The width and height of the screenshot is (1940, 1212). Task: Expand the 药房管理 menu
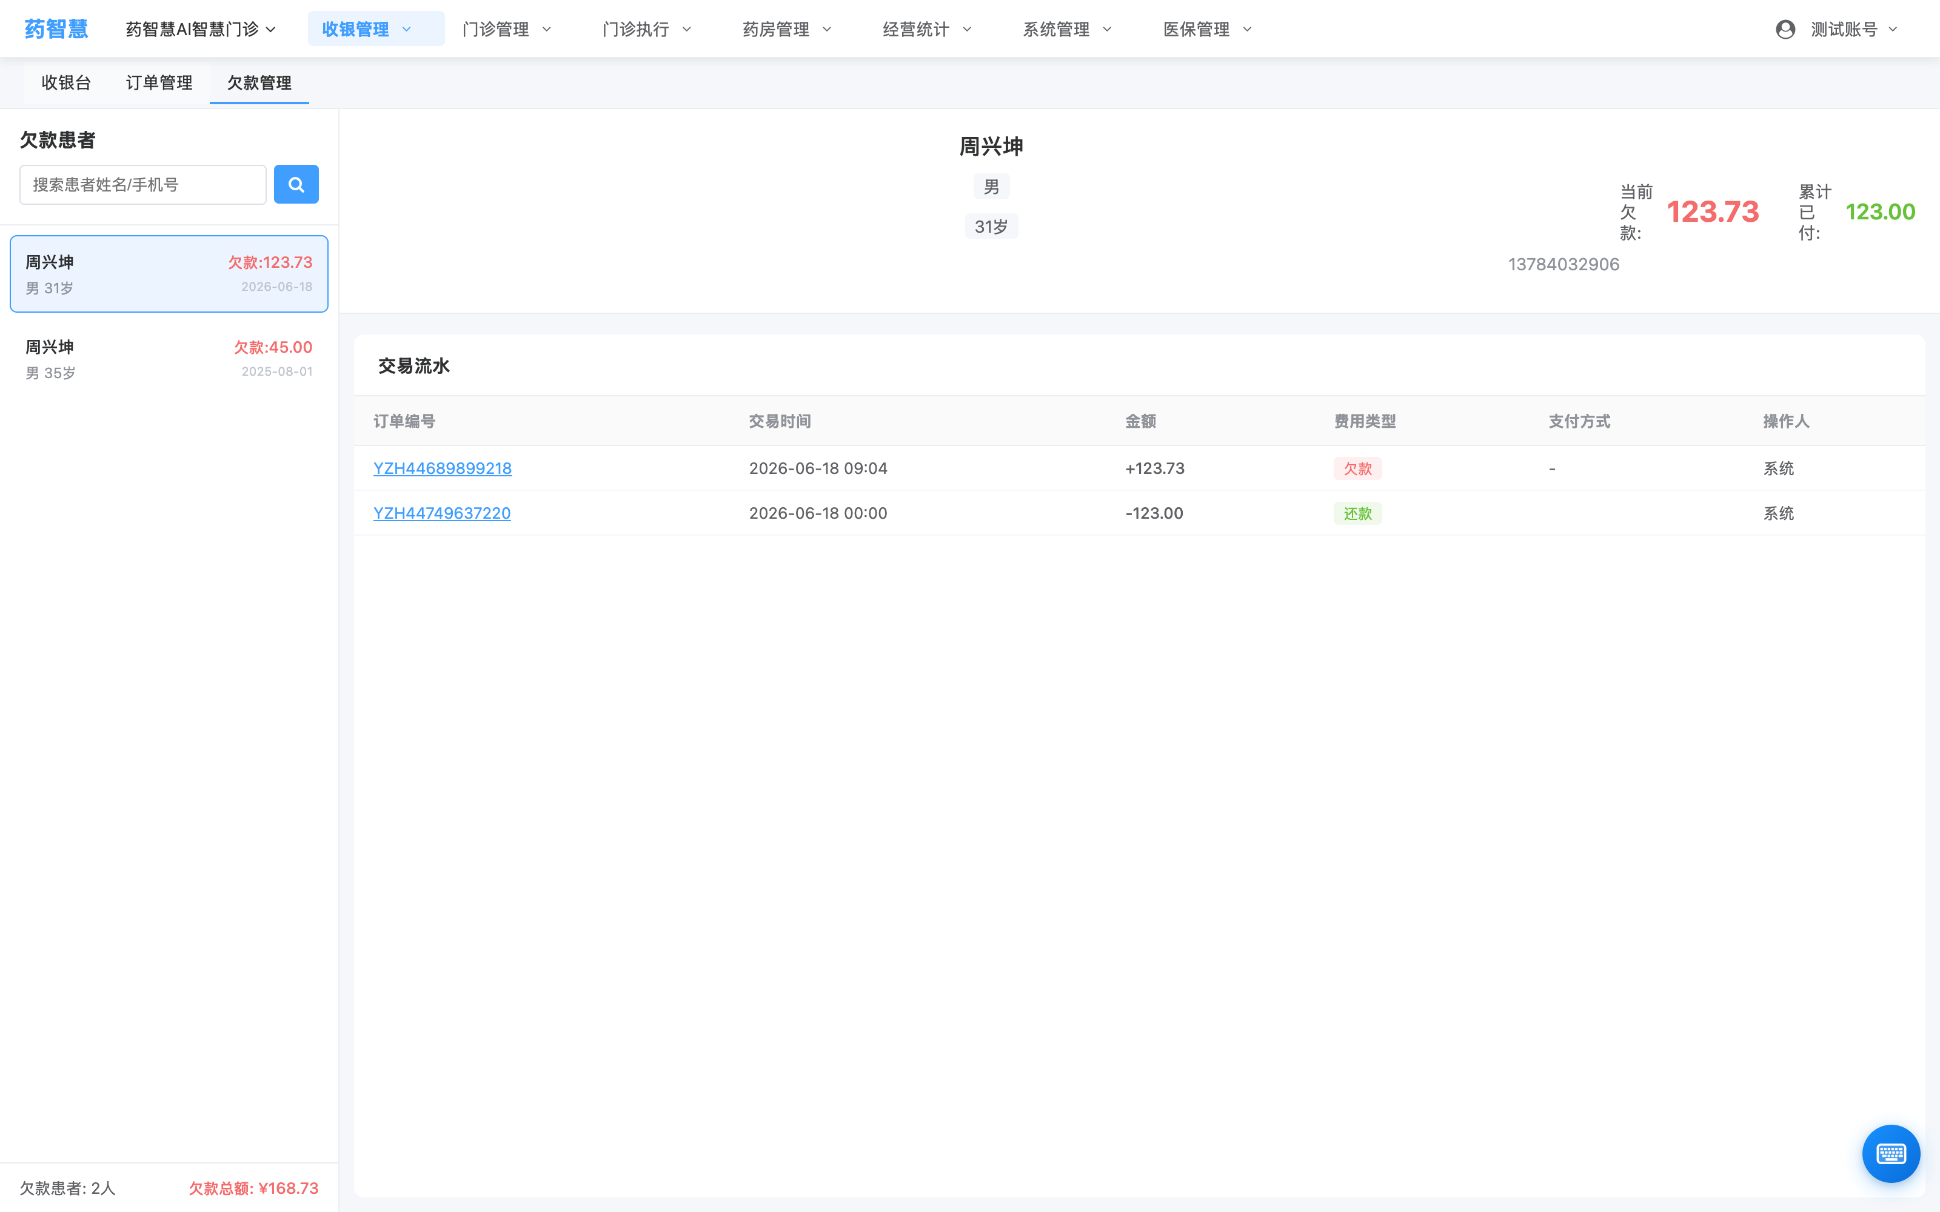click(x=788, y=30)
